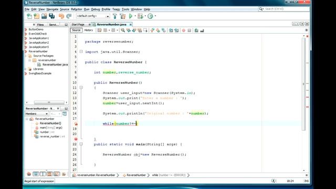
Task: Select main(String[] args) in the Navigator
Action: tap(51, 128)
